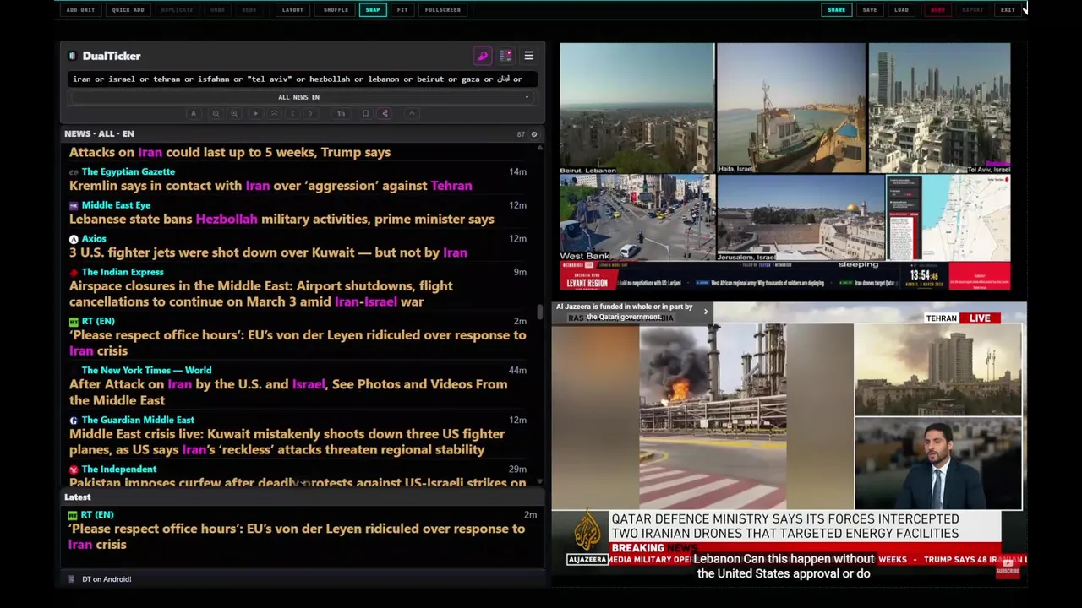Click the 'The New York Times — World' source name
The image size is (1082, 608).
(x=146, y=371)
